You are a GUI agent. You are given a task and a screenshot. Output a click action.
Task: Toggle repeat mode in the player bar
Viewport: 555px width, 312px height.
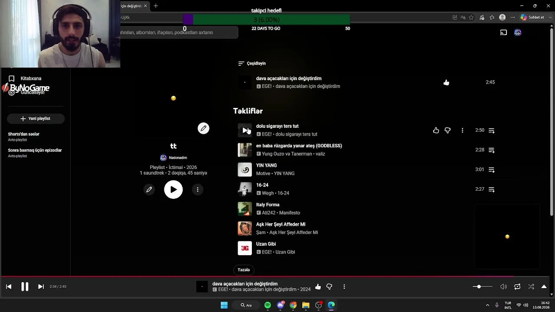click(x=517, y=286)
